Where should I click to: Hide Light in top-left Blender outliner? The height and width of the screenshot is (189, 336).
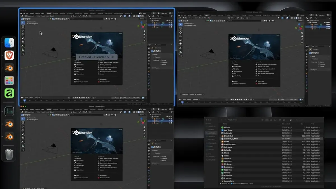pos(169,27)
